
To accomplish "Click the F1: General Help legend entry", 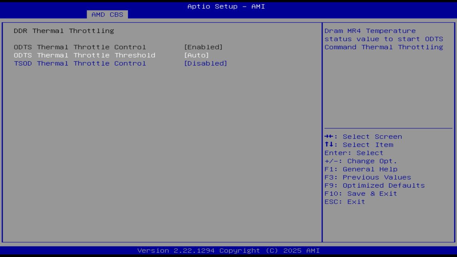I will [361, 169].
